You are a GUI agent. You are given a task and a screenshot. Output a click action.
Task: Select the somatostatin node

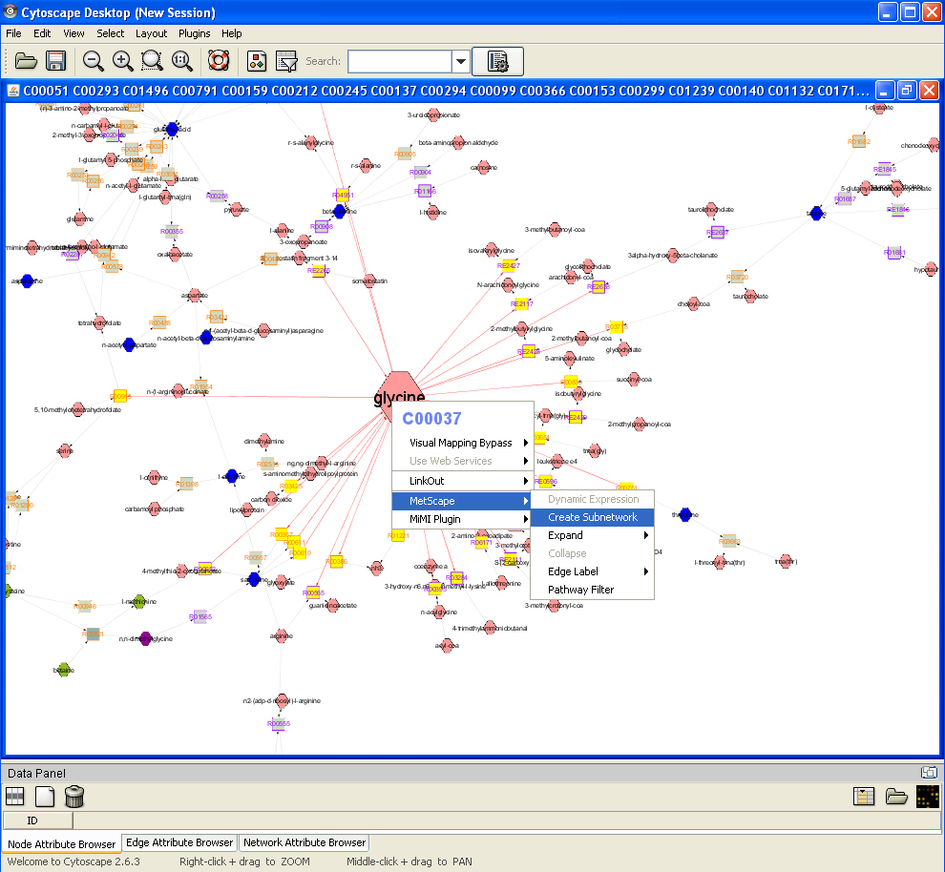(x=369, y=280)
